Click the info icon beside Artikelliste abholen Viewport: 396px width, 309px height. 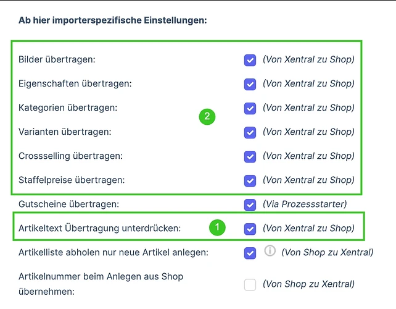pos(270,251)
